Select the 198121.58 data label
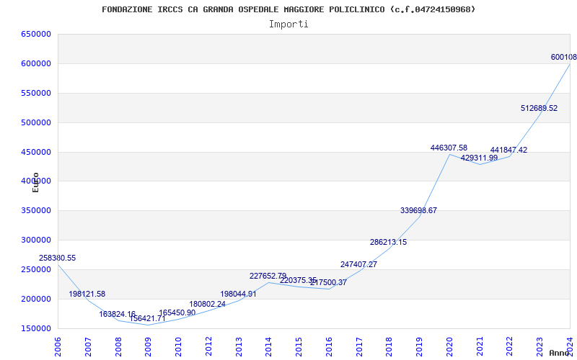The image size is (577, 360). [87, 294]
